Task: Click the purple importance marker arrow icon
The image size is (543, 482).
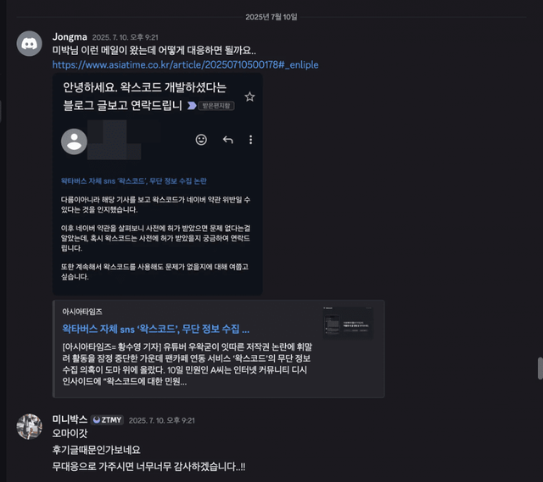Action: [192, 105]
